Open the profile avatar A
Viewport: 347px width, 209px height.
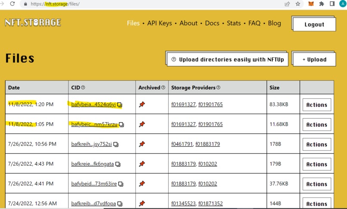click(343, 4)
